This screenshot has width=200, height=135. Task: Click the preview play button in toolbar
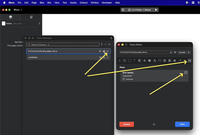pos(156,10)
